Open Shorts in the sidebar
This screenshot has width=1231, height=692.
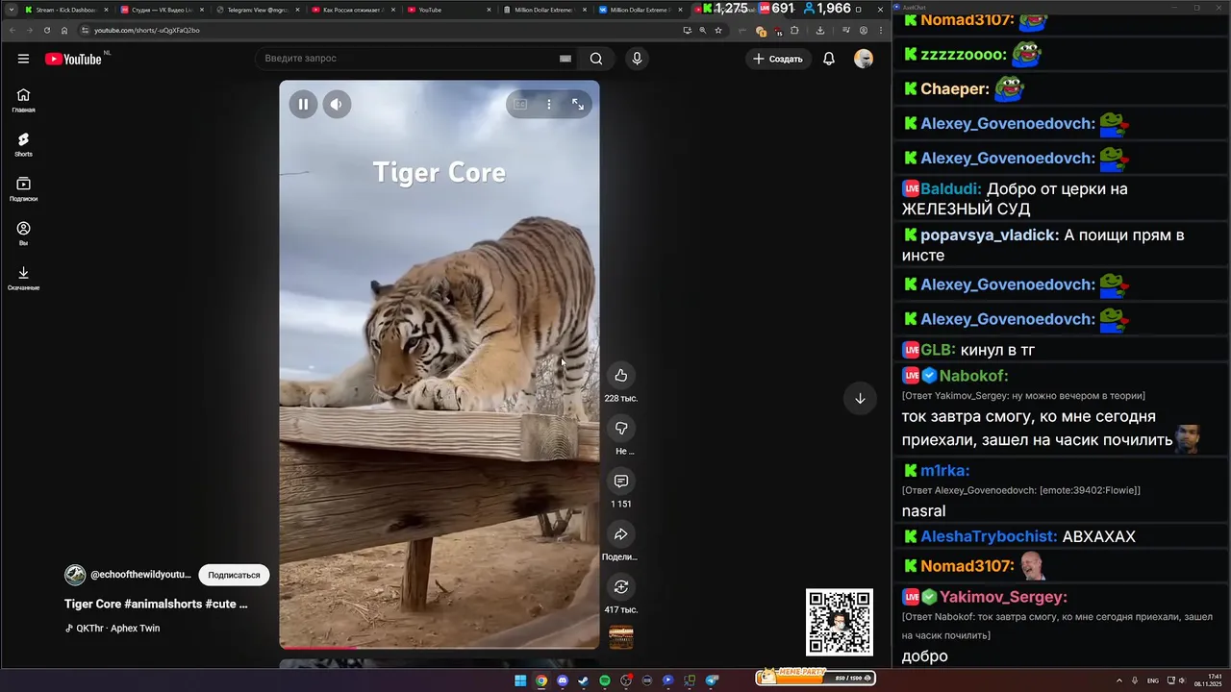(23, 145)
